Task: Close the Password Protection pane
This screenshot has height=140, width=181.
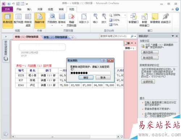Action: tap(177, 36)
